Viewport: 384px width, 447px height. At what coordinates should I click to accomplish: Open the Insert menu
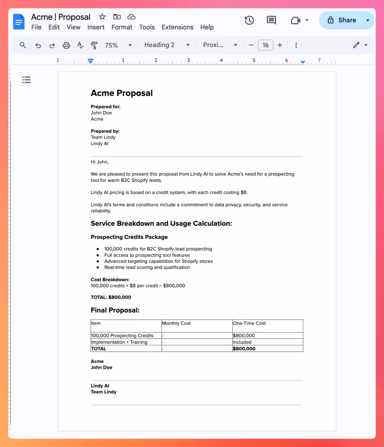96,27
